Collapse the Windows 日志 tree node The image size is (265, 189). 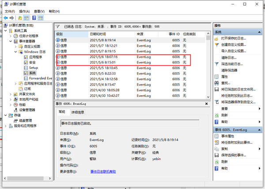coord(15,52)
